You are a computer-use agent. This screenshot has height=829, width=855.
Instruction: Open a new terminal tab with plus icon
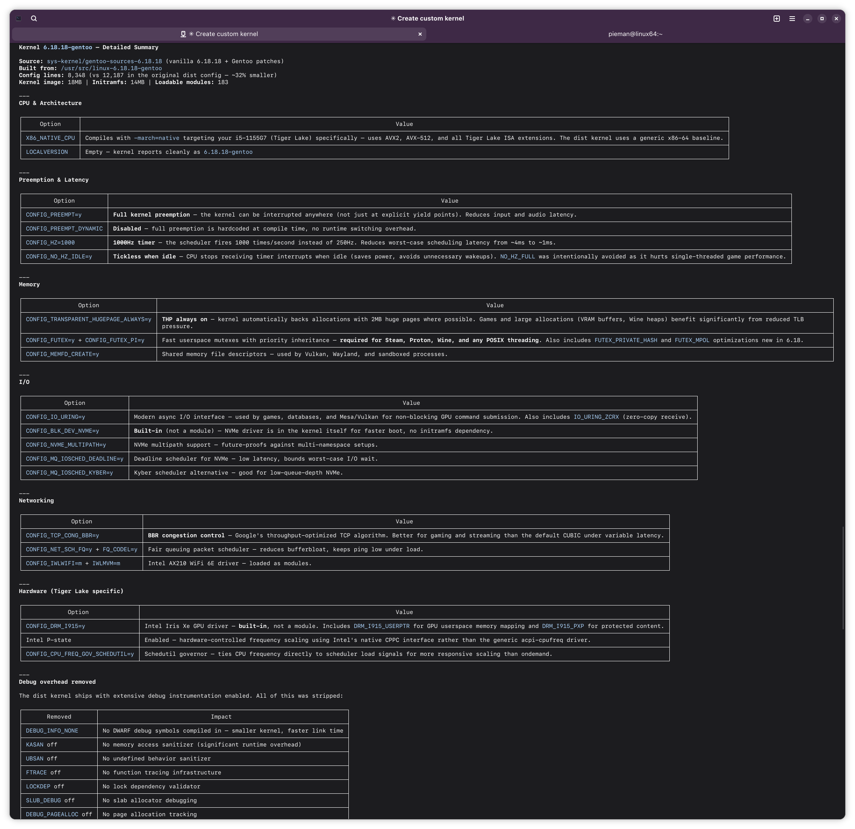point(776,18)
